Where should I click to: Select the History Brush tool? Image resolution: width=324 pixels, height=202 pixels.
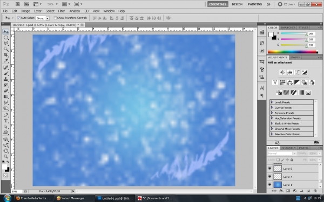pyautogui.click(x=6, y=85)
